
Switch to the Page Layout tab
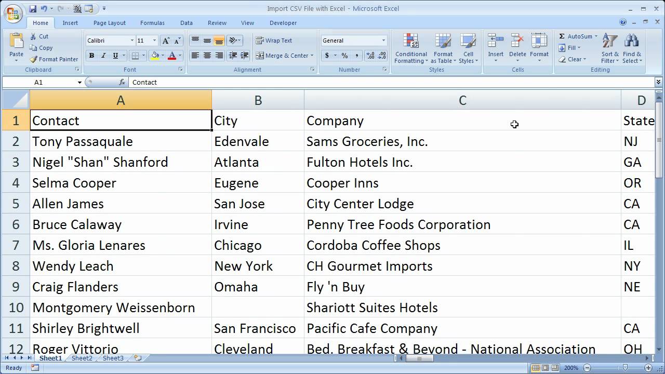click(x=110, y=23)
